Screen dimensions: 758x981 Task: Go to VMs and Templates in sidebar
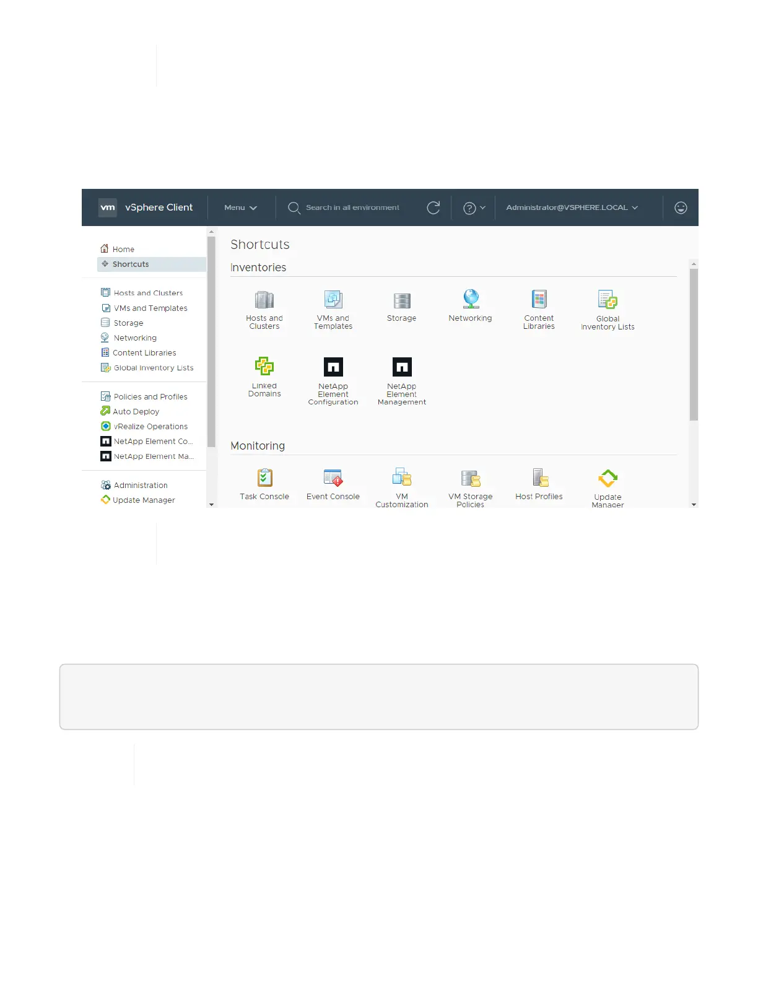click(144, 308)
